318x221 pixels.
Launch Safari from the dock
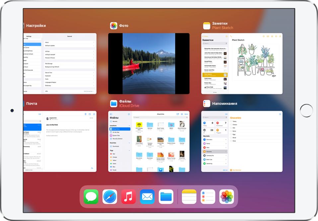[110, 196]
